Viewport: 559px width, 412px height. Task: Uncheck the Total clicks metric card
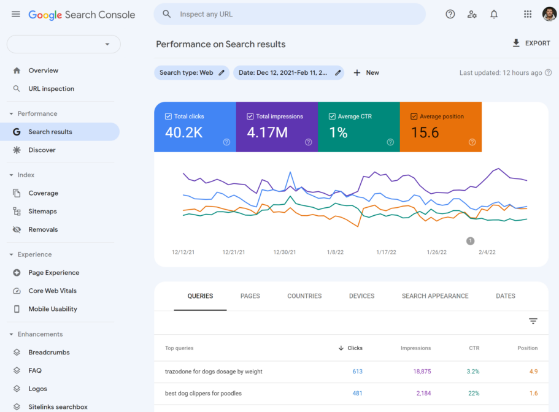click(x=168, y=115)
